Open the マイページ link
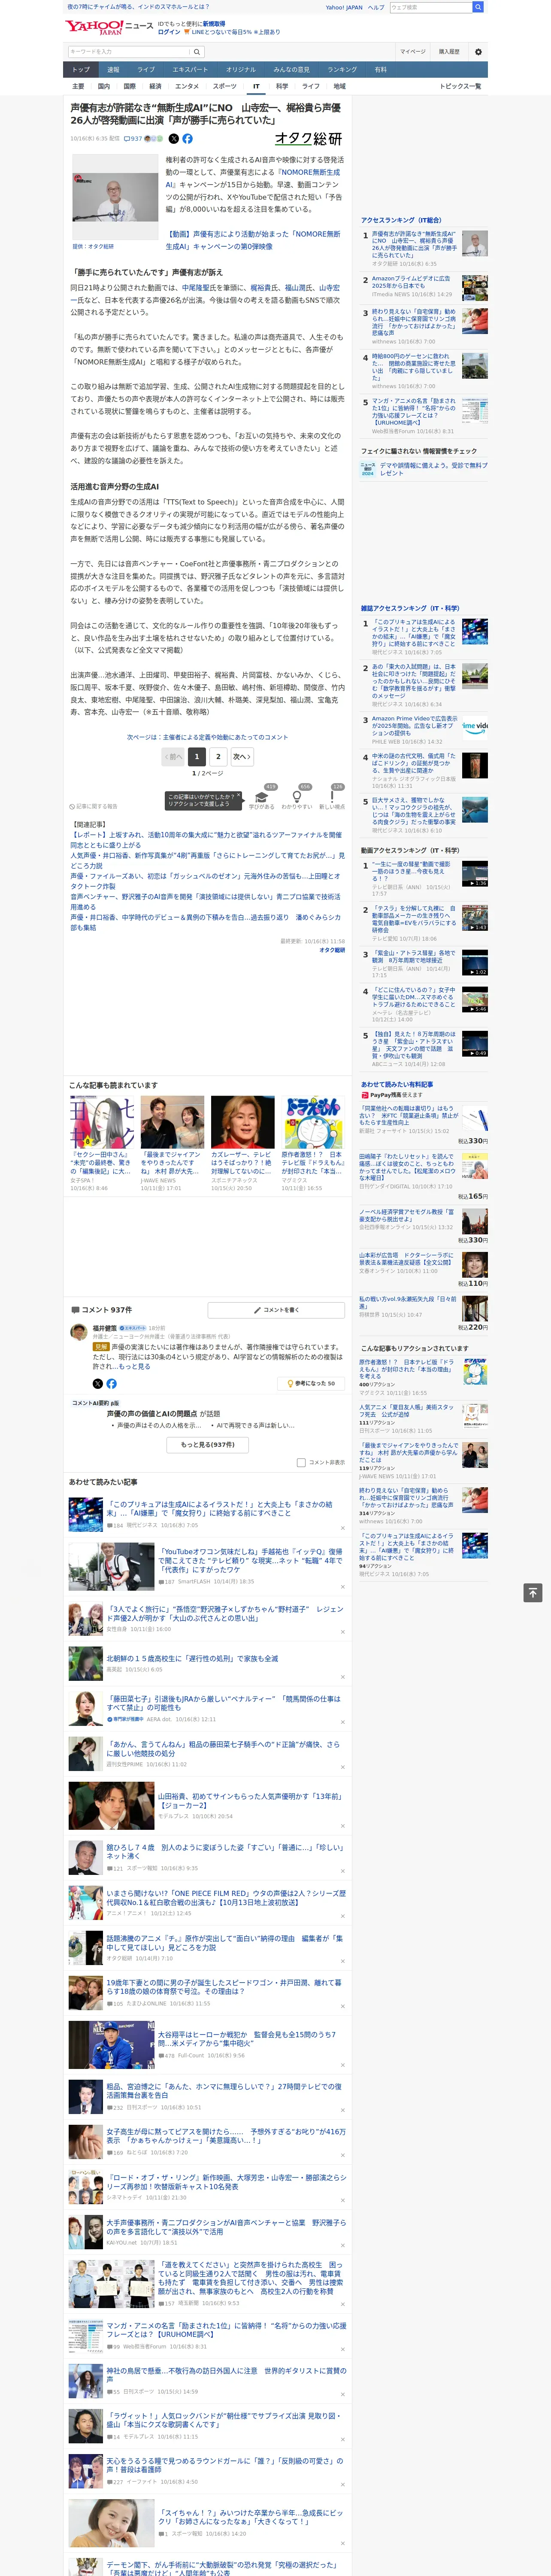551x2576 pixels. tap(413, 52)
